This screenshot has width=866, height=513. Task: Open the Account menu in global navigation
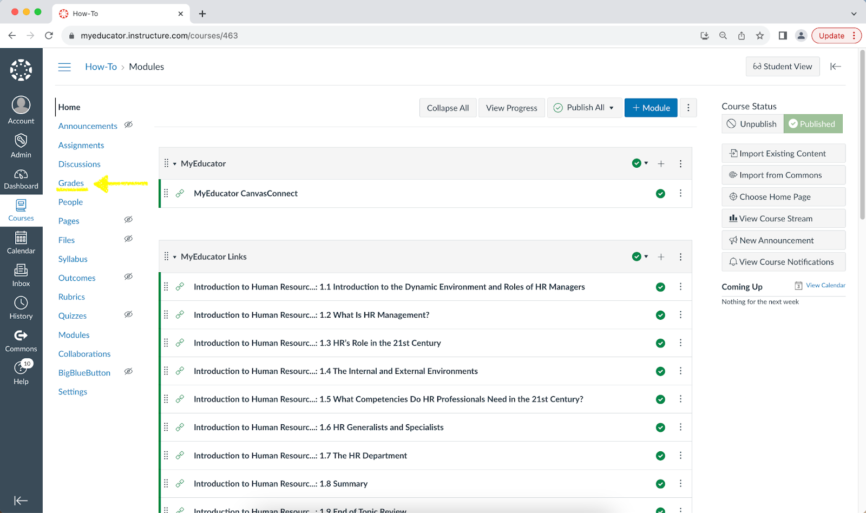click(x=21, y=110)
